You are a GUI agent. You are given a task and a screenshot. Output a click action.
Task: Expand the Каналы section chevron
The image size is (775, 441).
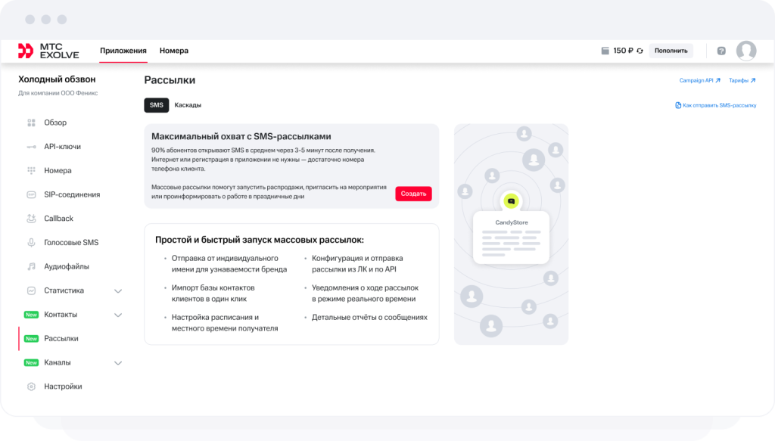118,363
